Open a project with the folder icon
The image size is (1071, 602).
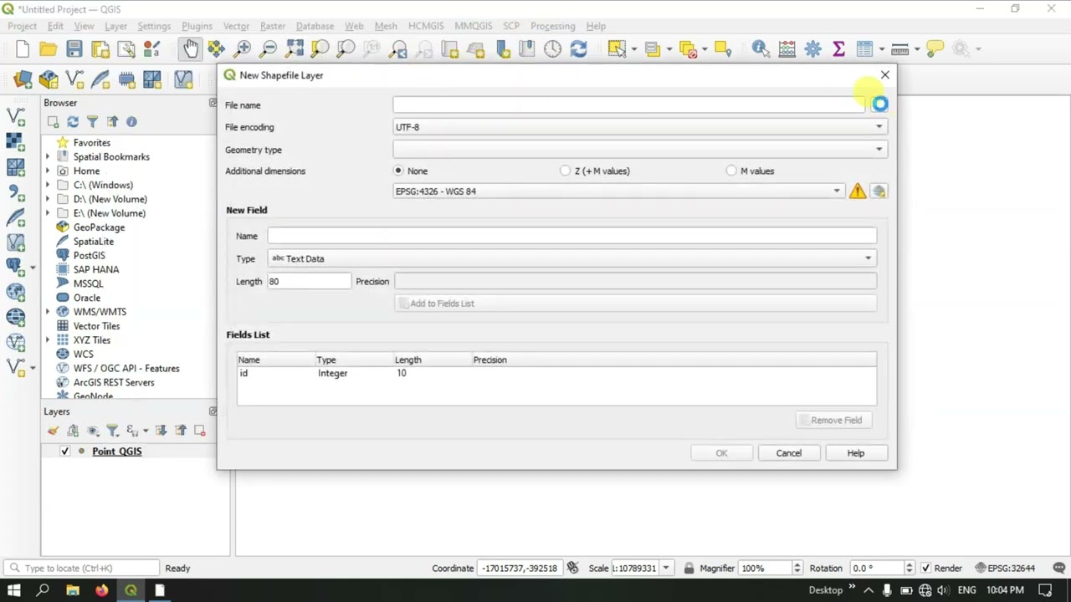coord(49,49)
